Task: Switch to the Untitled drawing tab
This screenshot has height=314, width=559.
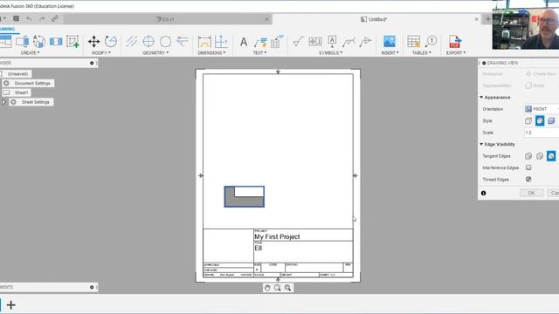Action: tap(377, 19)
